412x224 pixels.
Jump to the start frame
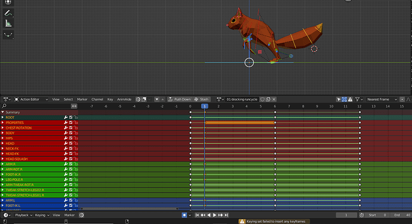(x=197, y=215)
